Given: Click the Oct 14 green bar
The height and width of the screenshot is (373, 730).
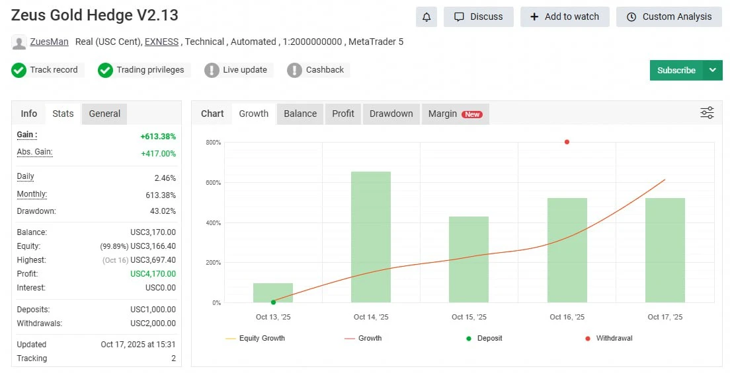Looking at the screenshot, I should point(371,237).
